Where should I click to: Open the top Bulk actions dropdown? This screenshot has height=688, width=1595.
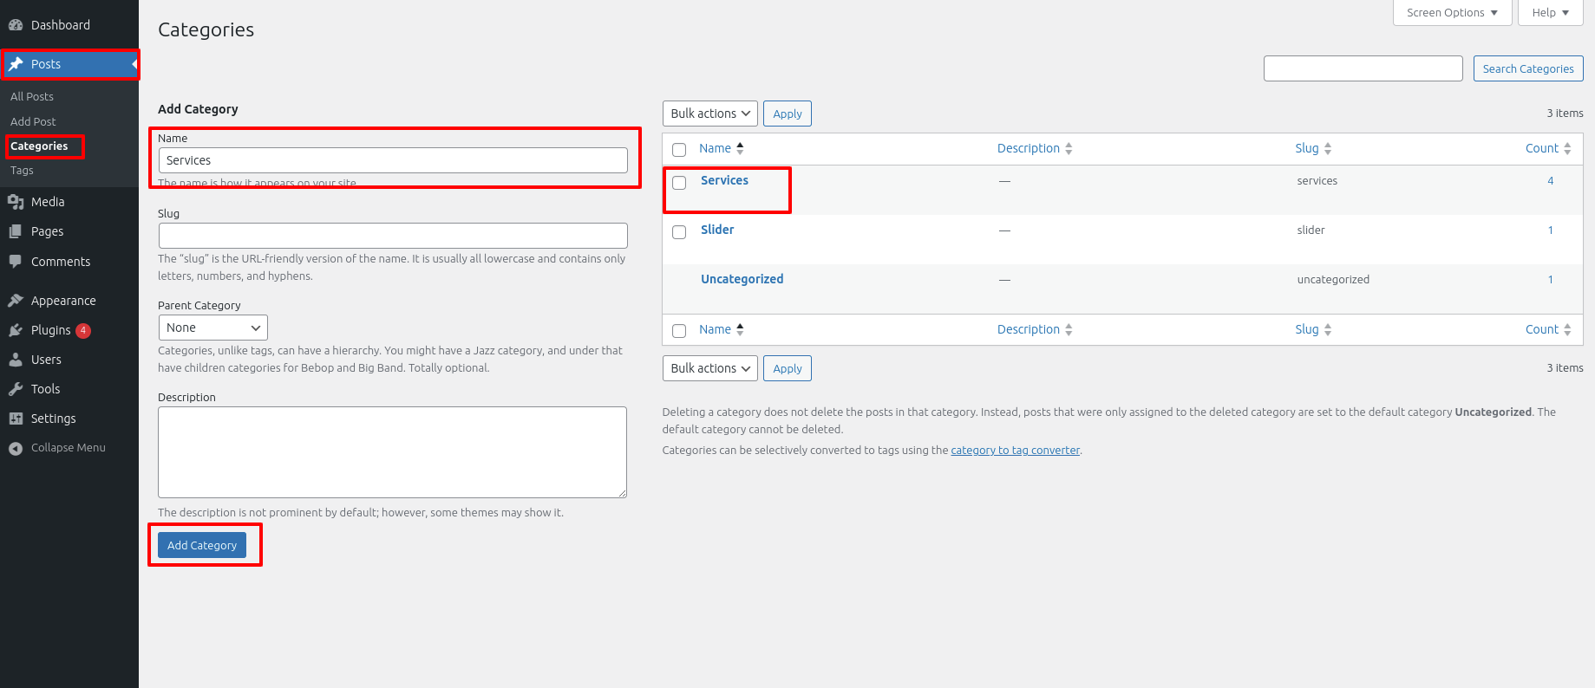710,114
